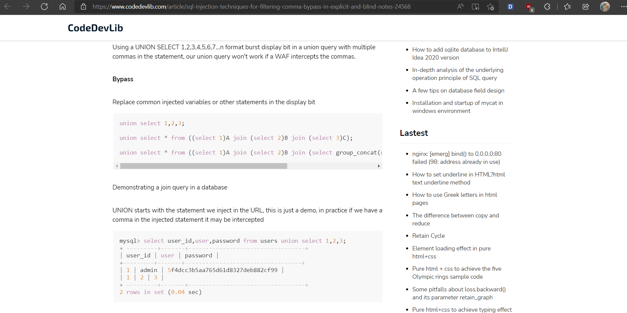
Task: Open 'A few tips on database field design'
Action: 458,91
